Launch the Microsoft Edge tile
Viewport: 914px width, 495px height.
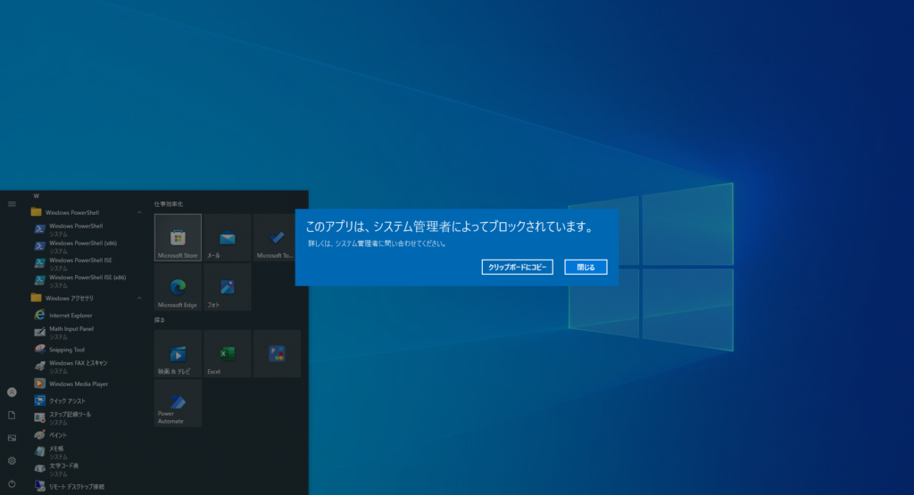[x=178, y=286]
